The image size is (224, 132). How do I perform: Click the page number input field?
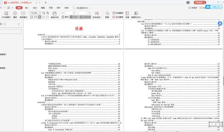point(76,13)
